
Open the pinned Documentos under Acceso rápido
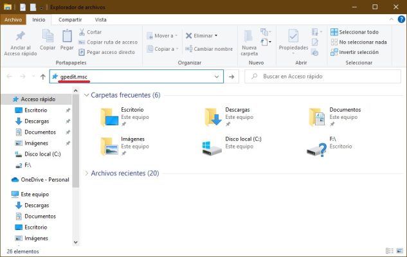(x=40, y=132)
